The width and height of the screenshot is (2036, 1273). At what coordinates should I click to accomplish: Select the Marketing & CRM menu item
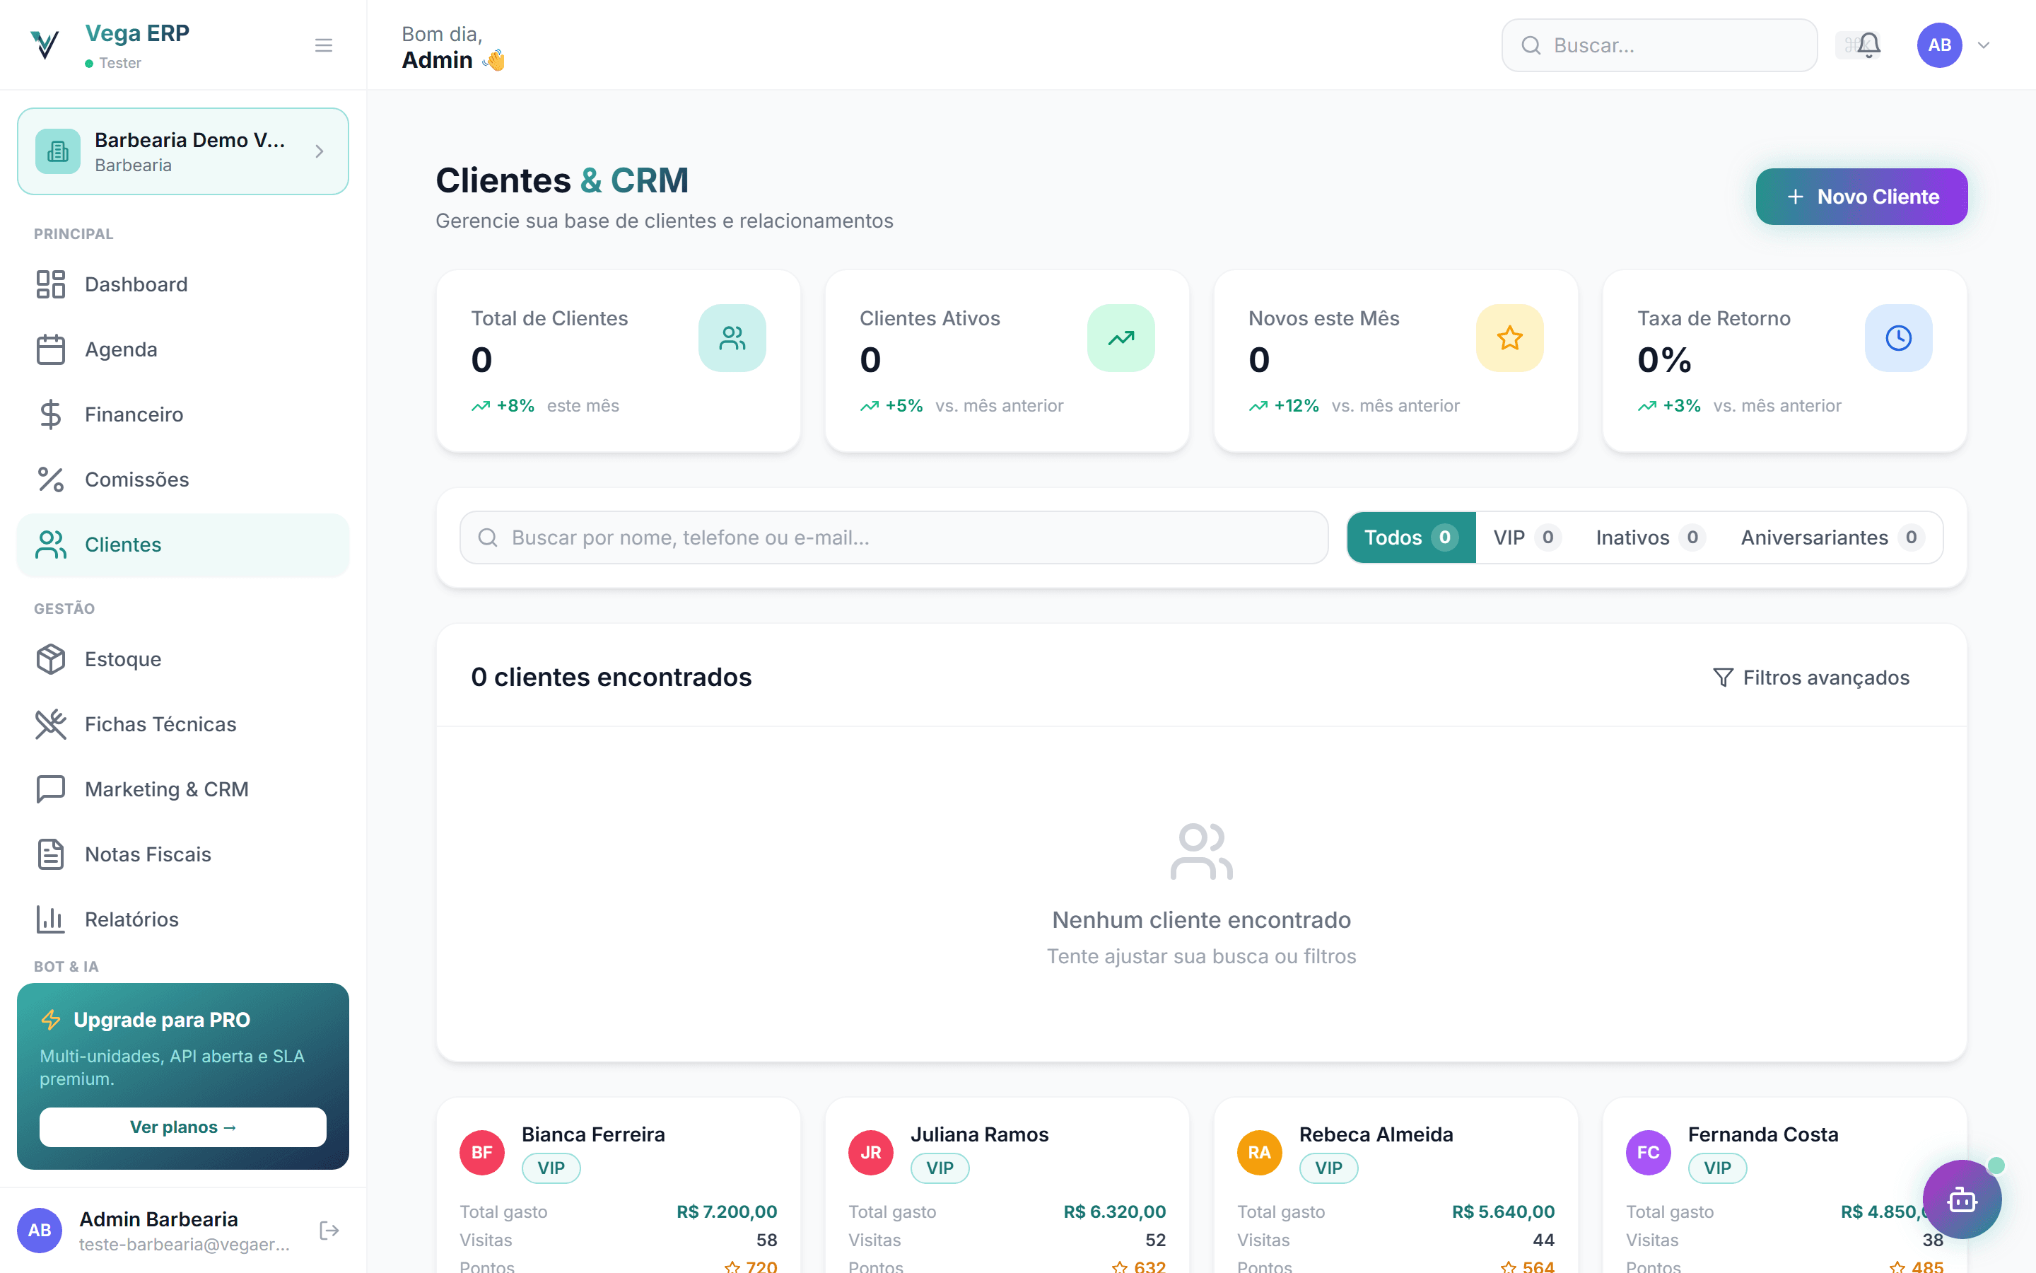165,789
